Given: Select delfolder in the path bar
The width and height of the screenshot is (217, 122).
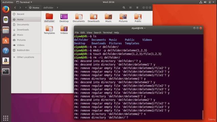Looking at the screenshot, I should tap(48, 7).
